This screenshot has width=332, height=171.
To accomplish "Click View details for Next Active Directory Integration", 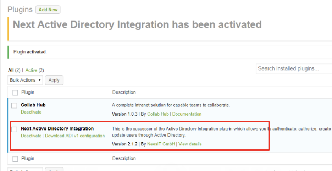I will (190, 144).
